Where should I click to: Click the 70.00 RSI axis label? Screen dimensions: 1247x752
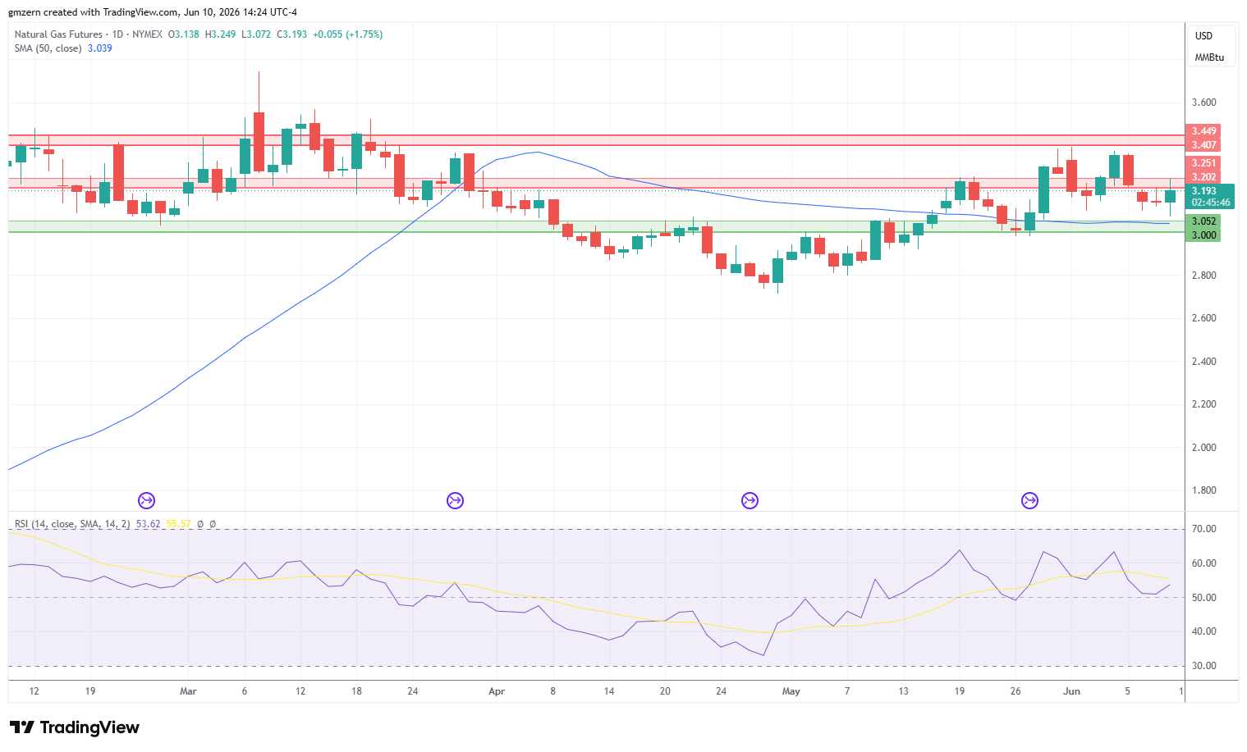point(1204,529)
